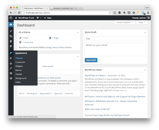Click the Appearance paintbrush sidebar icon
The image size is (159, 130).
pyautogui.click(x=11, y=53)
